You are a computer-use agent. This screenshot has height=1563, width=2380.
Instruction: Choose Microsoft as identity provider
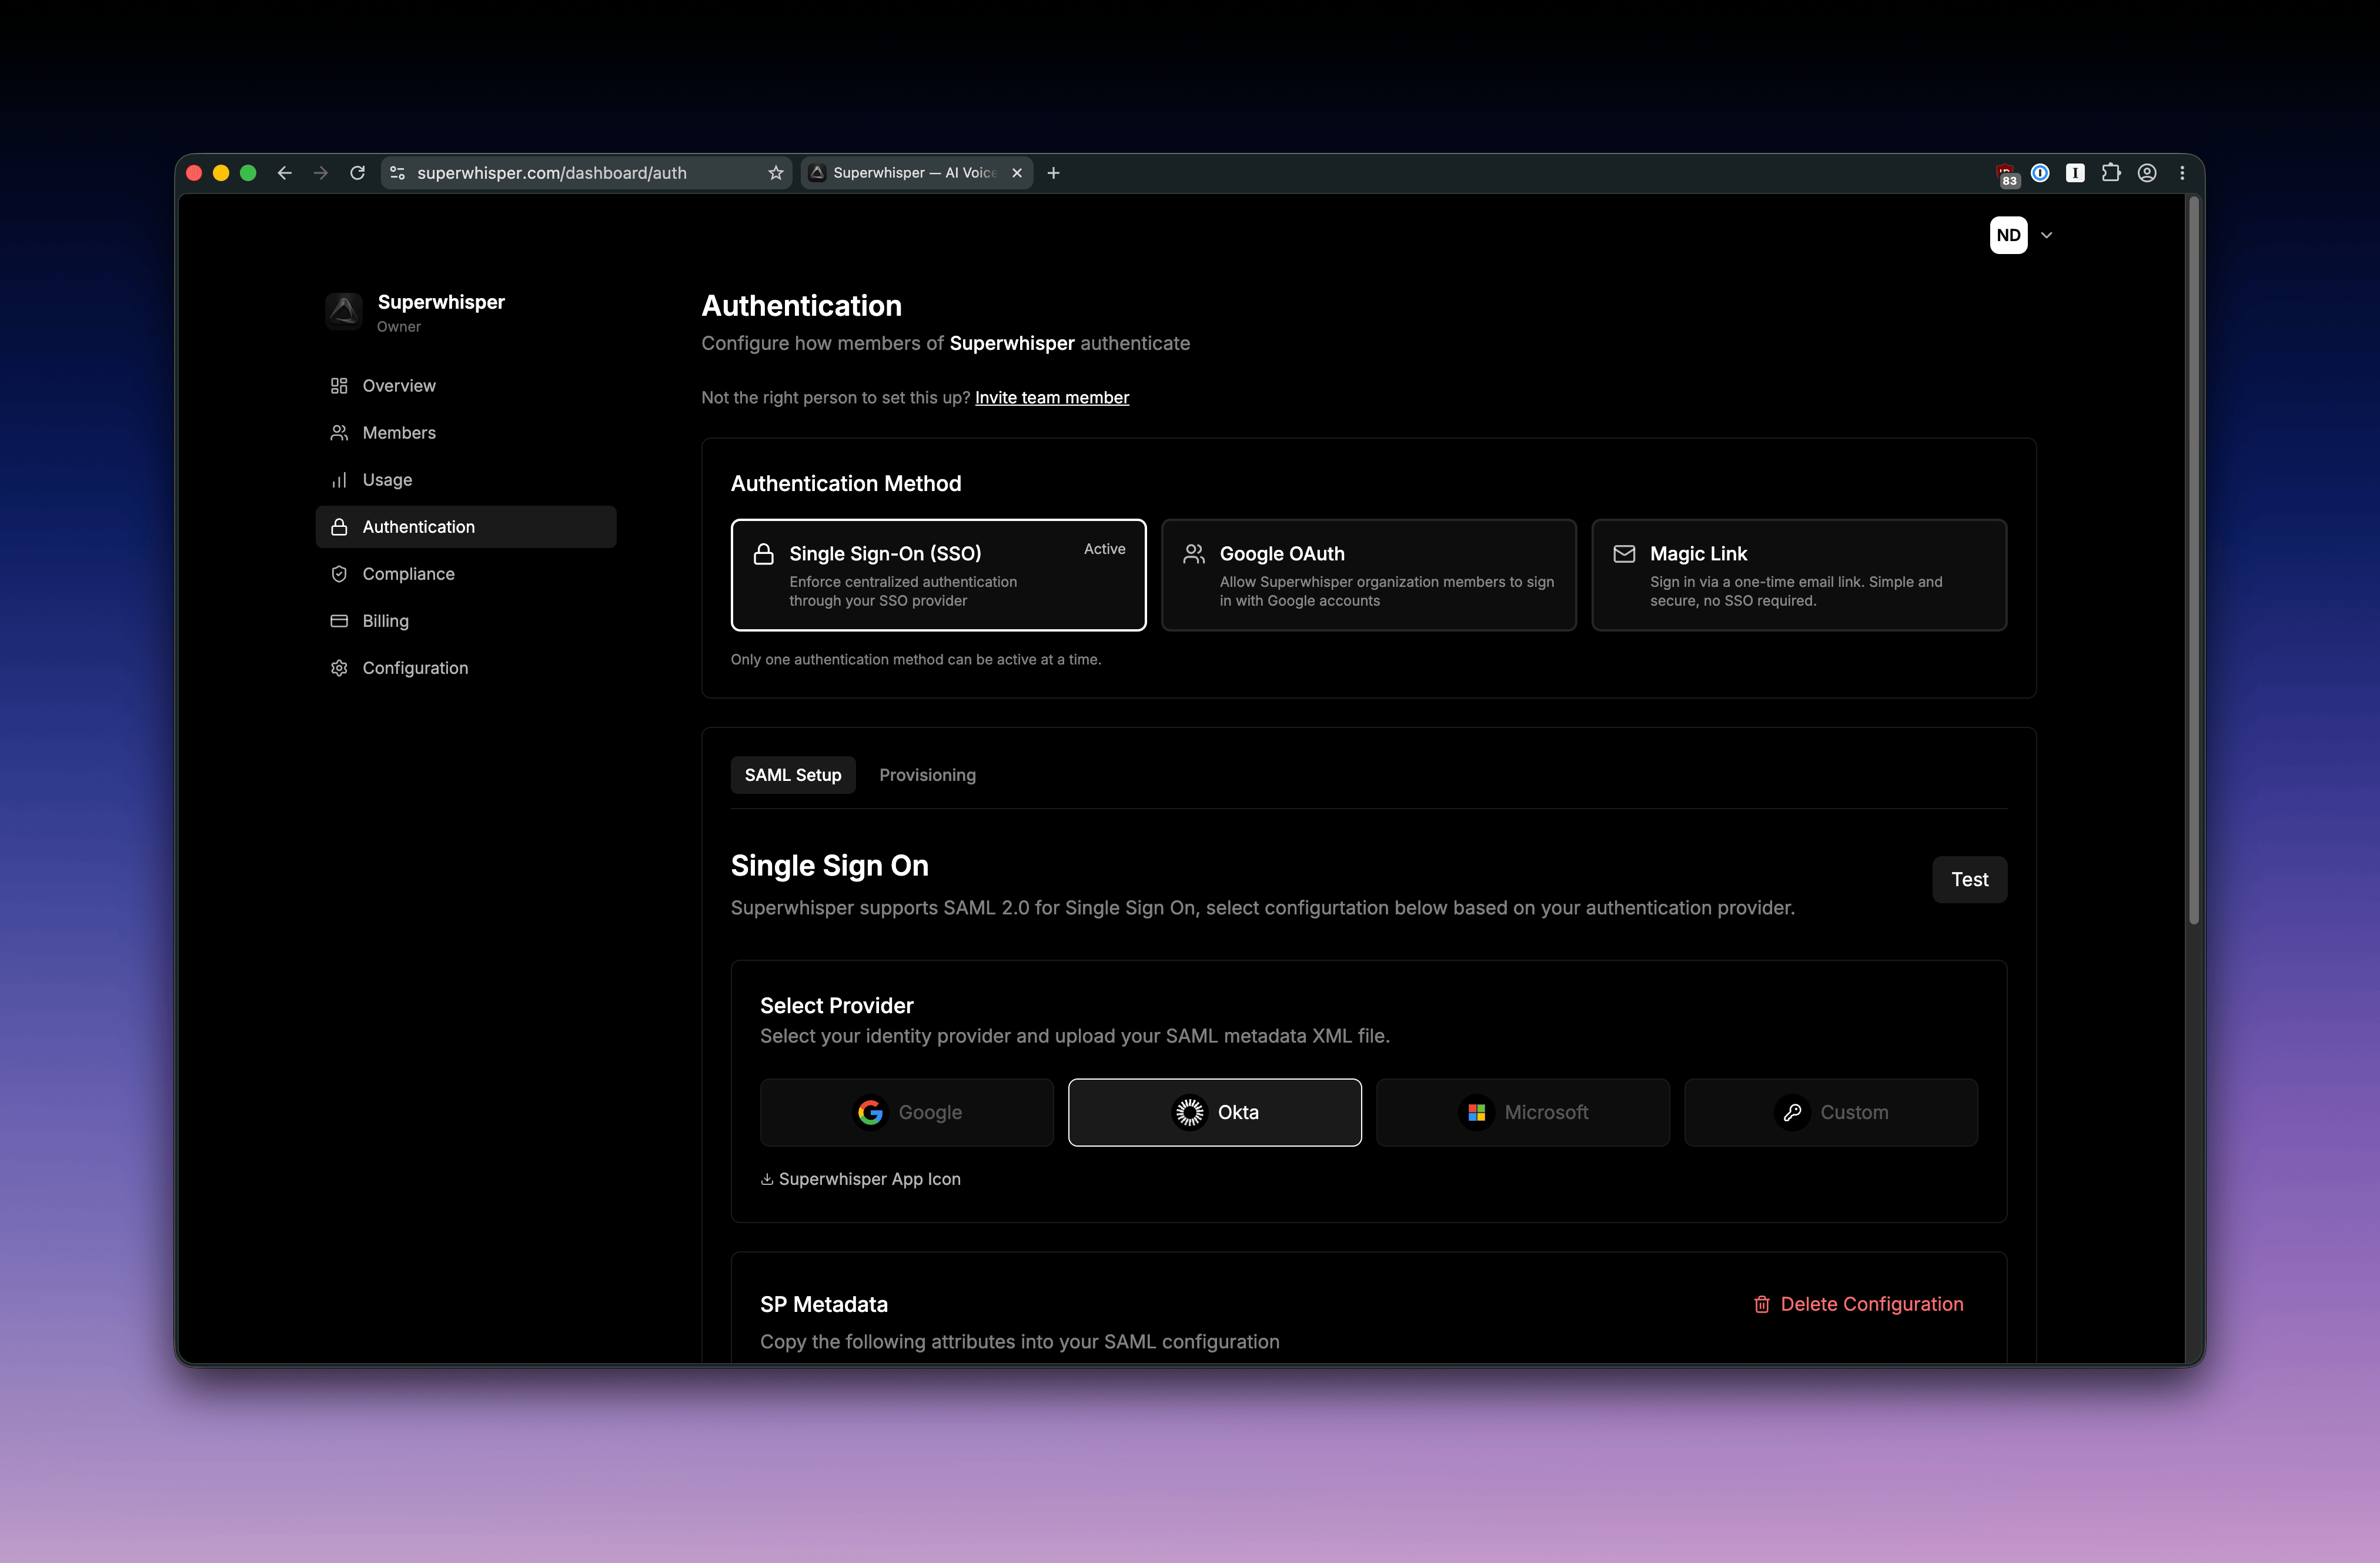[x=1523, y=1113]
